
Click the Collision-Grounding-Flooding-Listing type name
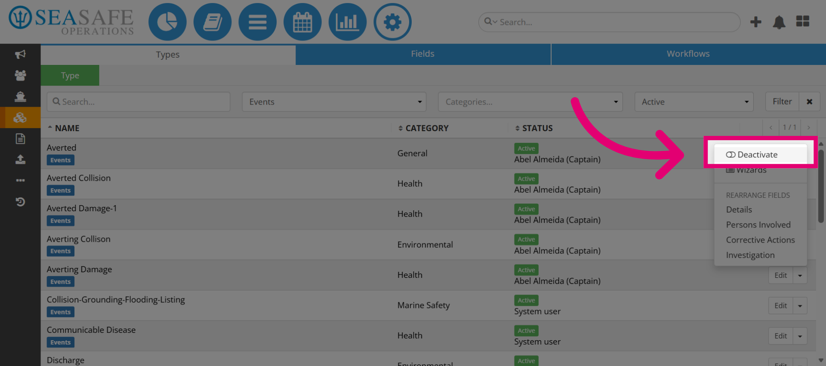pos(116,300)
